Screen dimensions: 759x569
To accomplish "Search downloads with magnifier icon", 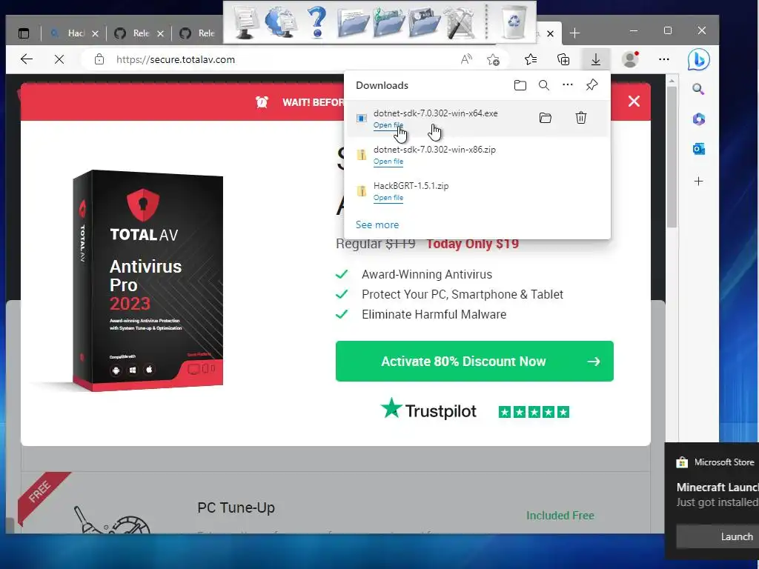I will click(543, 85).
